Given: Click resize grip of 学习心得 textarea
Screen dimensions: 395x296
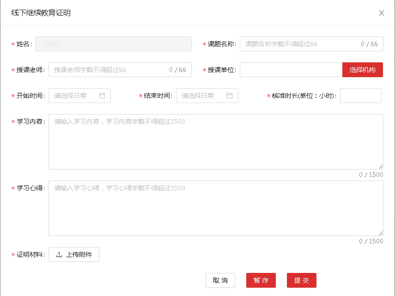Looking at the screenshot, I should [x=381, y=233].
